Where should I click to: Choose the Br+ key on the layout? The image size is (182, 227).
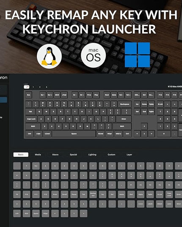pyautogui.click(x=82, y=95)
